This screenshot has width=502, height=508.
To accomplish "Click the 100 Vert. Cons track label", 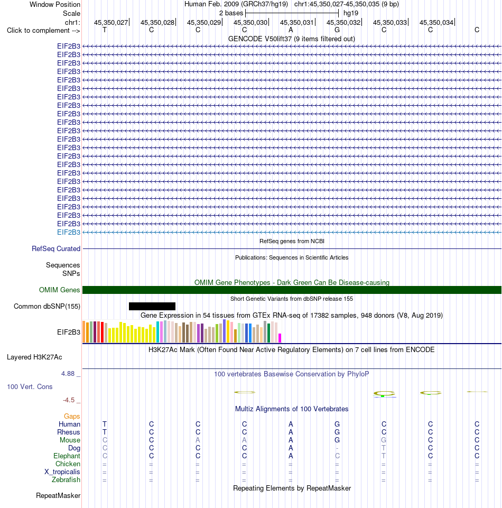I will tap(30, 386).
